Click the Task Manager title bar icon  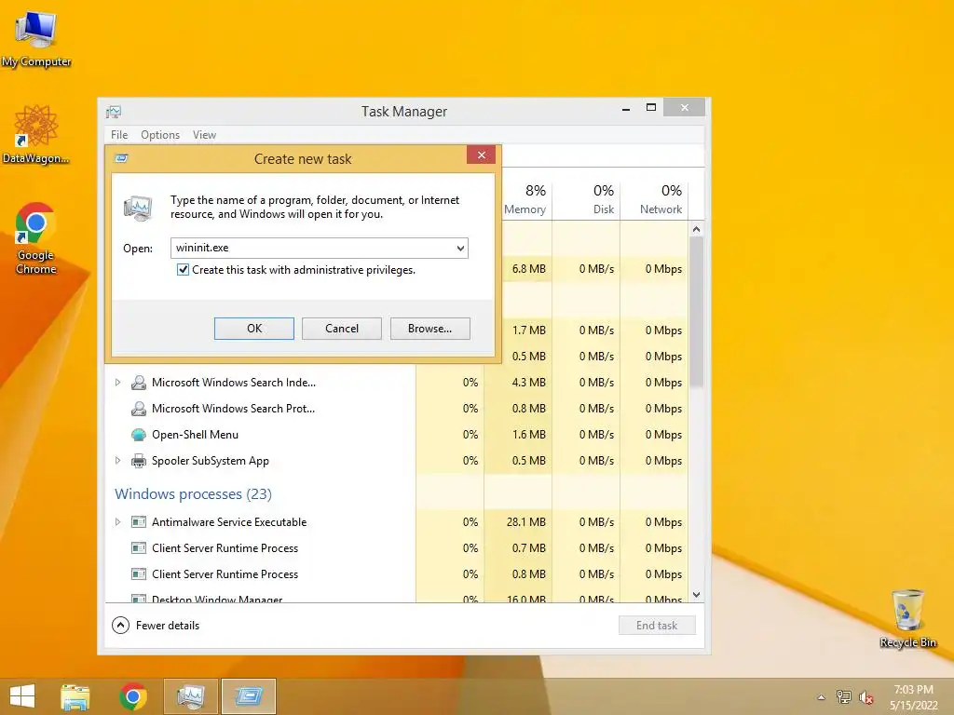[114, 112]
